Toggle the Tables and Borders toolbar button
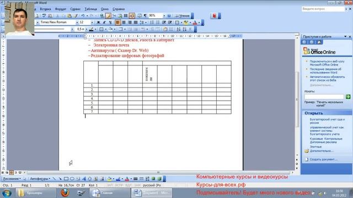The height and width of the screenshot is (198, 353). click(x=108, y=16)
